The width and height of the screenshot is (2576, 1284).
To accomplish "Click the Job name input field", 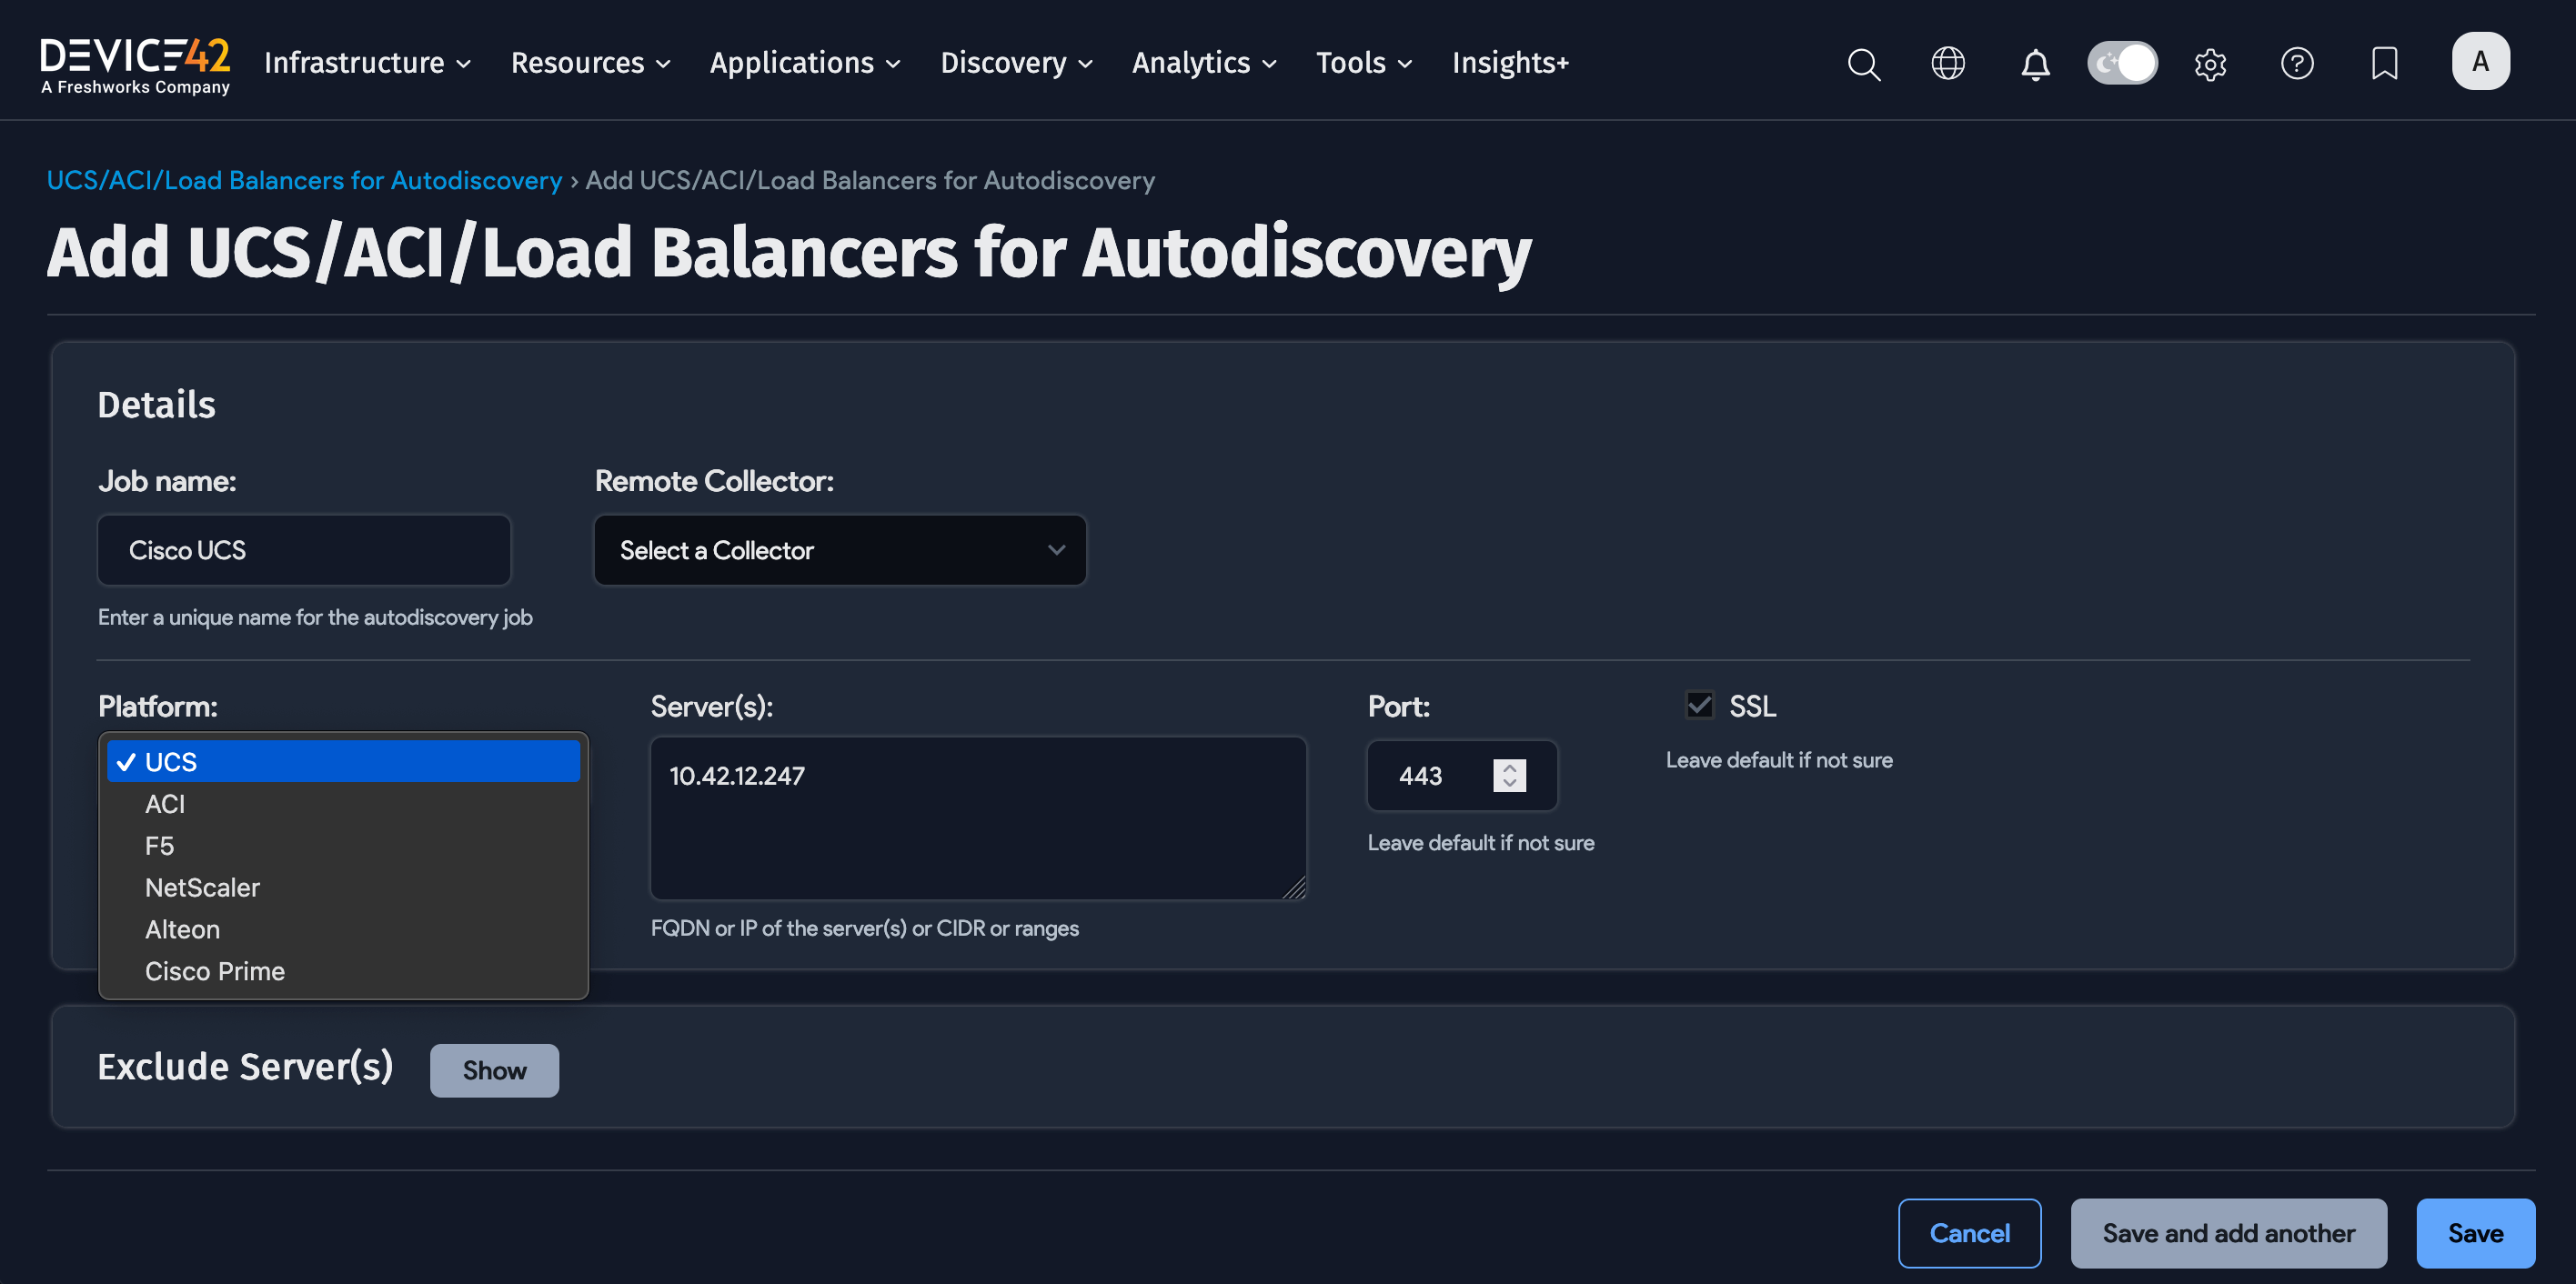I will click(304, 550).
